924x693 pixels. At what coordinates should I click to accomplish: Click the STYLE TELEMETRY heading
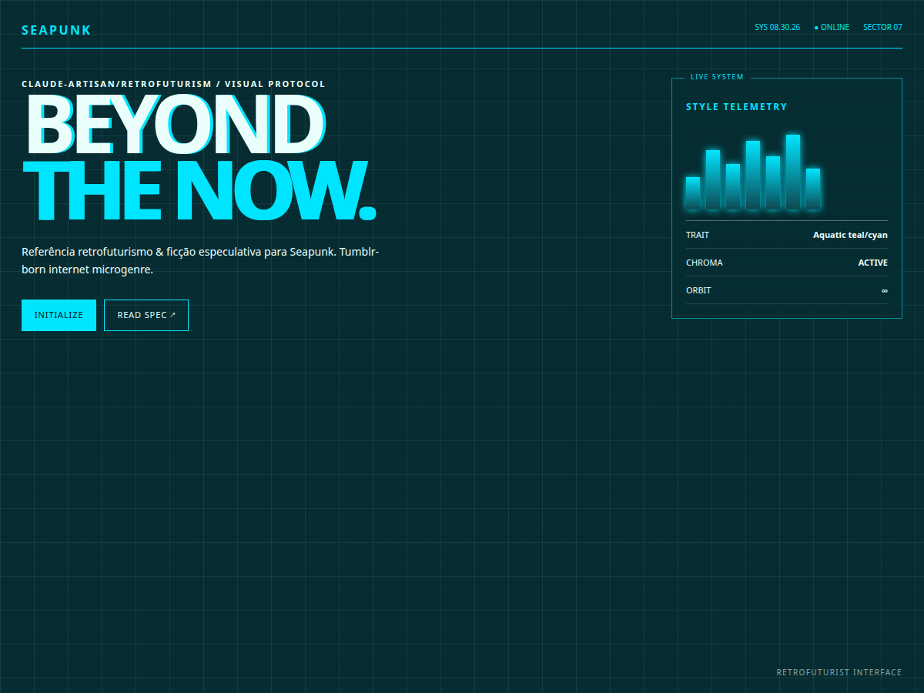737,107
